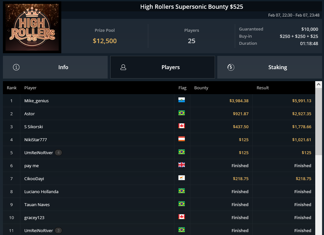Click the Brazil flag for Tauan Naves

click(182, 204)
